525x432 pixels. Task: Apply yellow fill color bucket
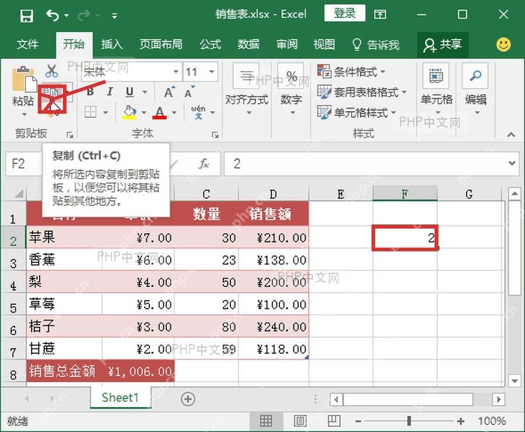click(x=129, y=113)
